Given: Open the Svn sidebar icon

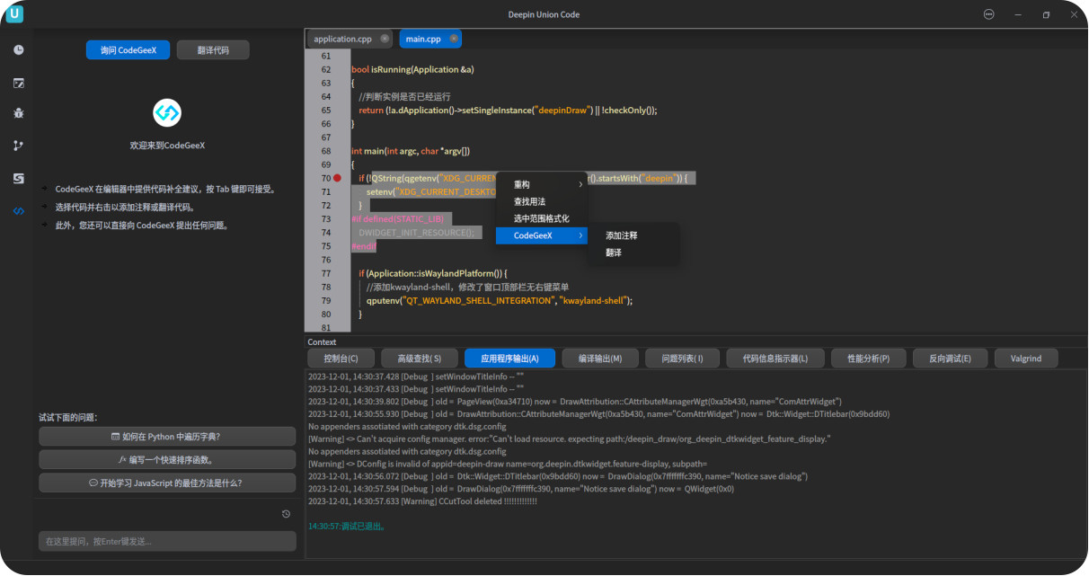Looking at the screenshot, I should coord(18,178).
